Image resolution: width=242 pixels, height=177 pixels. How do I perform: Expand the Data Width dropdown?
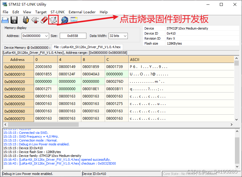coord(125,36)
